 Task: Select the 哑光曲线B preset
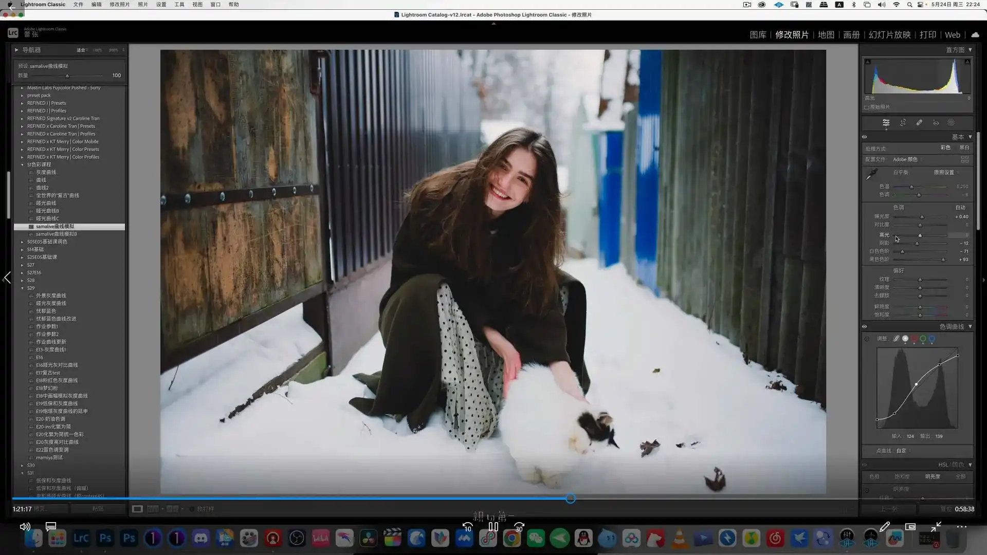[x=47, y=211]
